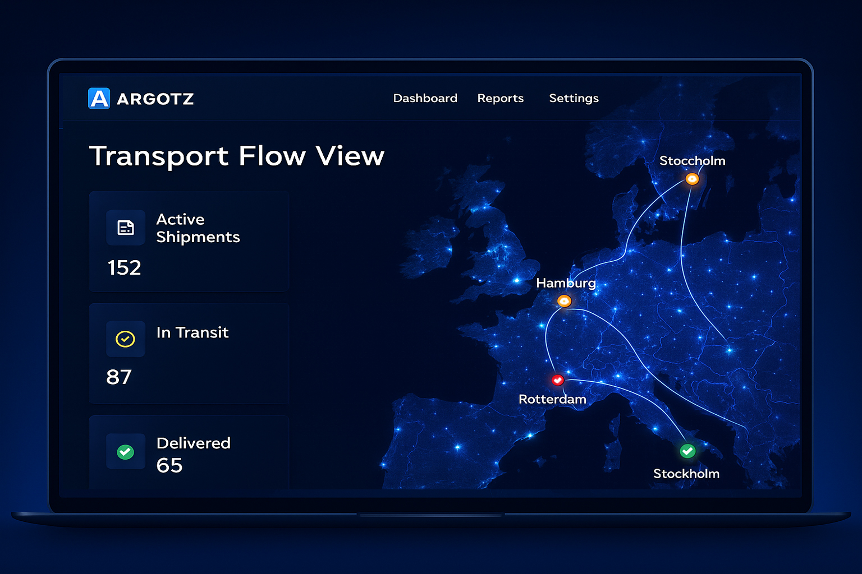Select the red Rotterdam map marker
Viewport: 862px width, 574px height.
(557, 380)
